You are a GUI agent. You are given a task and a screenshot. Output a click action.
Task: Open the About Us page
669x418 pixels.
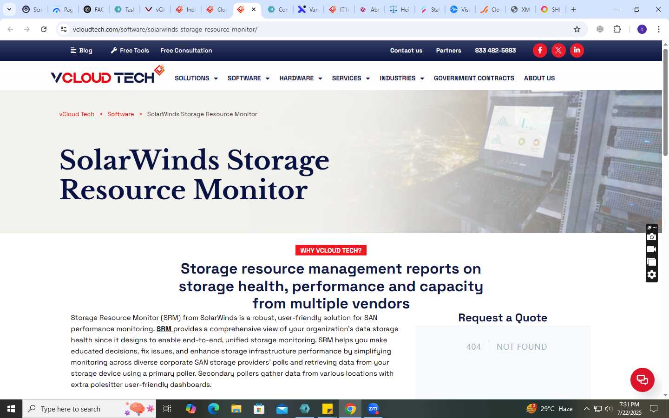tap(539, 78)
